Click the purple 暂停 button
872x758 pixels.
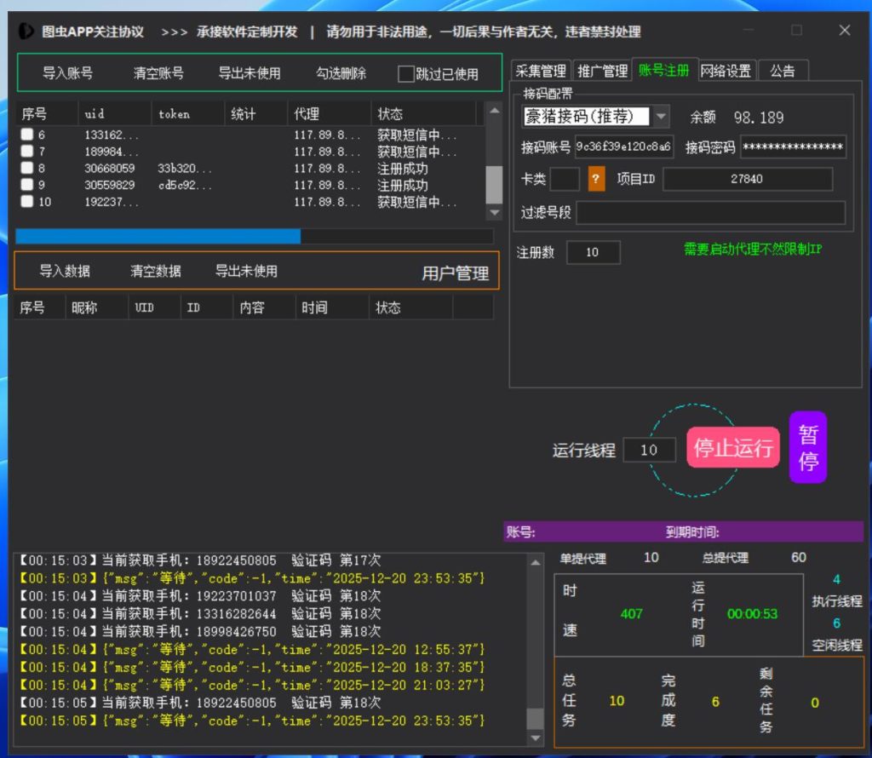[807, 447]
